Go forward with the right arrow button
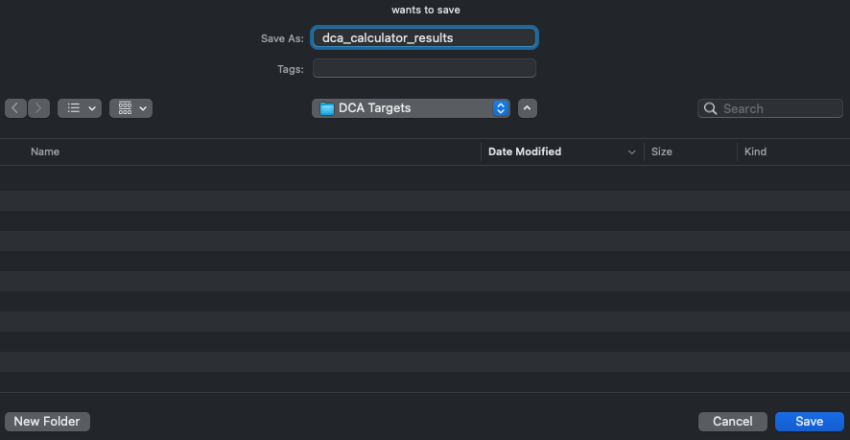850x440 pixels. 39,108
